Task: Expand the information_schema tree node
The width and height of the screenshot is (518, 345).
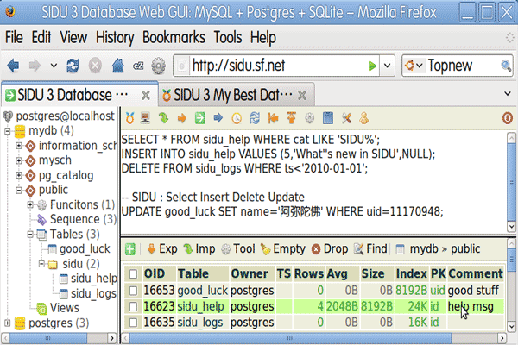Action: coord(20,146)
